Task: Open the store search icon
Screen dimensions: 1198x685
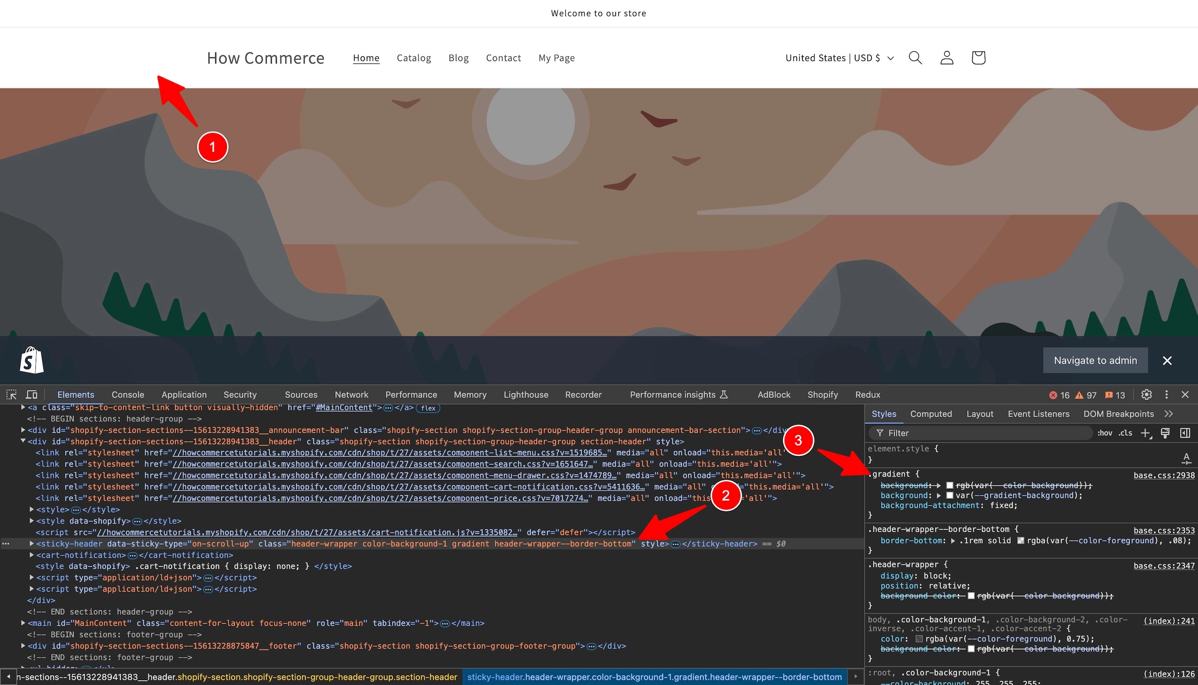Action: tap(915, 57)
